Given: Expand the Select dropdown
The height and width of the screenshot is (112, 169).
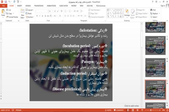Looking at the screenshot, I should pos(154,17).
